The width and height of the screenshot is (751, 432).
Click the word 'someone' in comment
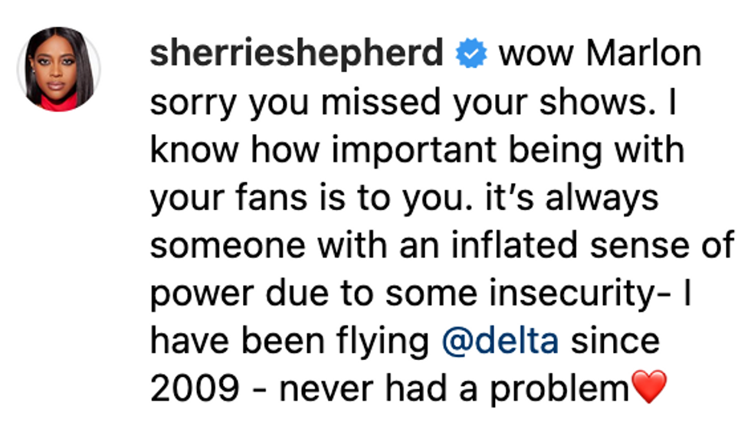click(228, 246)
